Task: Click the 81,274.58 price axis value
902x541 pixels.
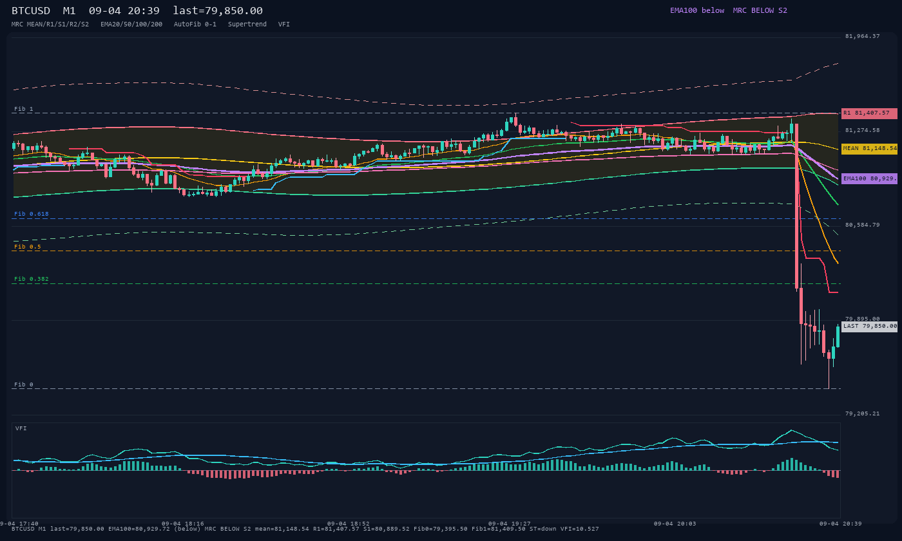Action: point(862,130)
